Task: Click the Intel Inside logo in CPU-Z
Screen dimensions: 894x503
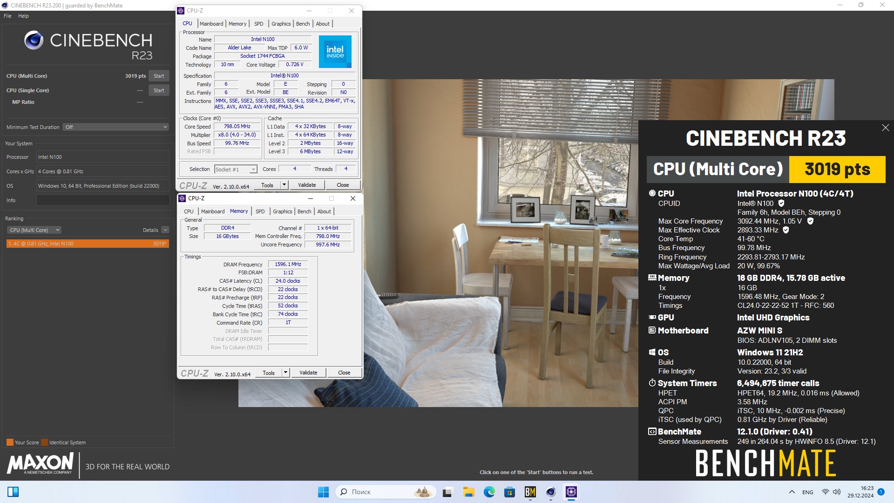Action: tap(335, 52)
